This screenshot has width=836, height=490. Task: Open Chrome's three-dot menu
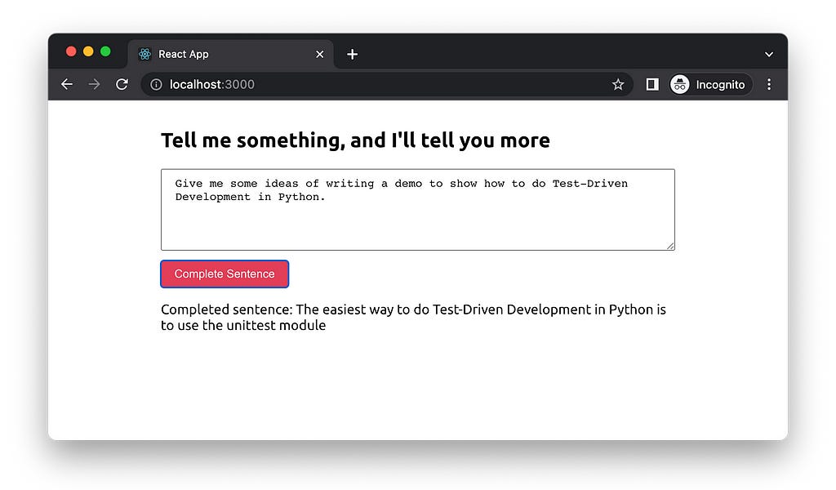pos(769,84)
